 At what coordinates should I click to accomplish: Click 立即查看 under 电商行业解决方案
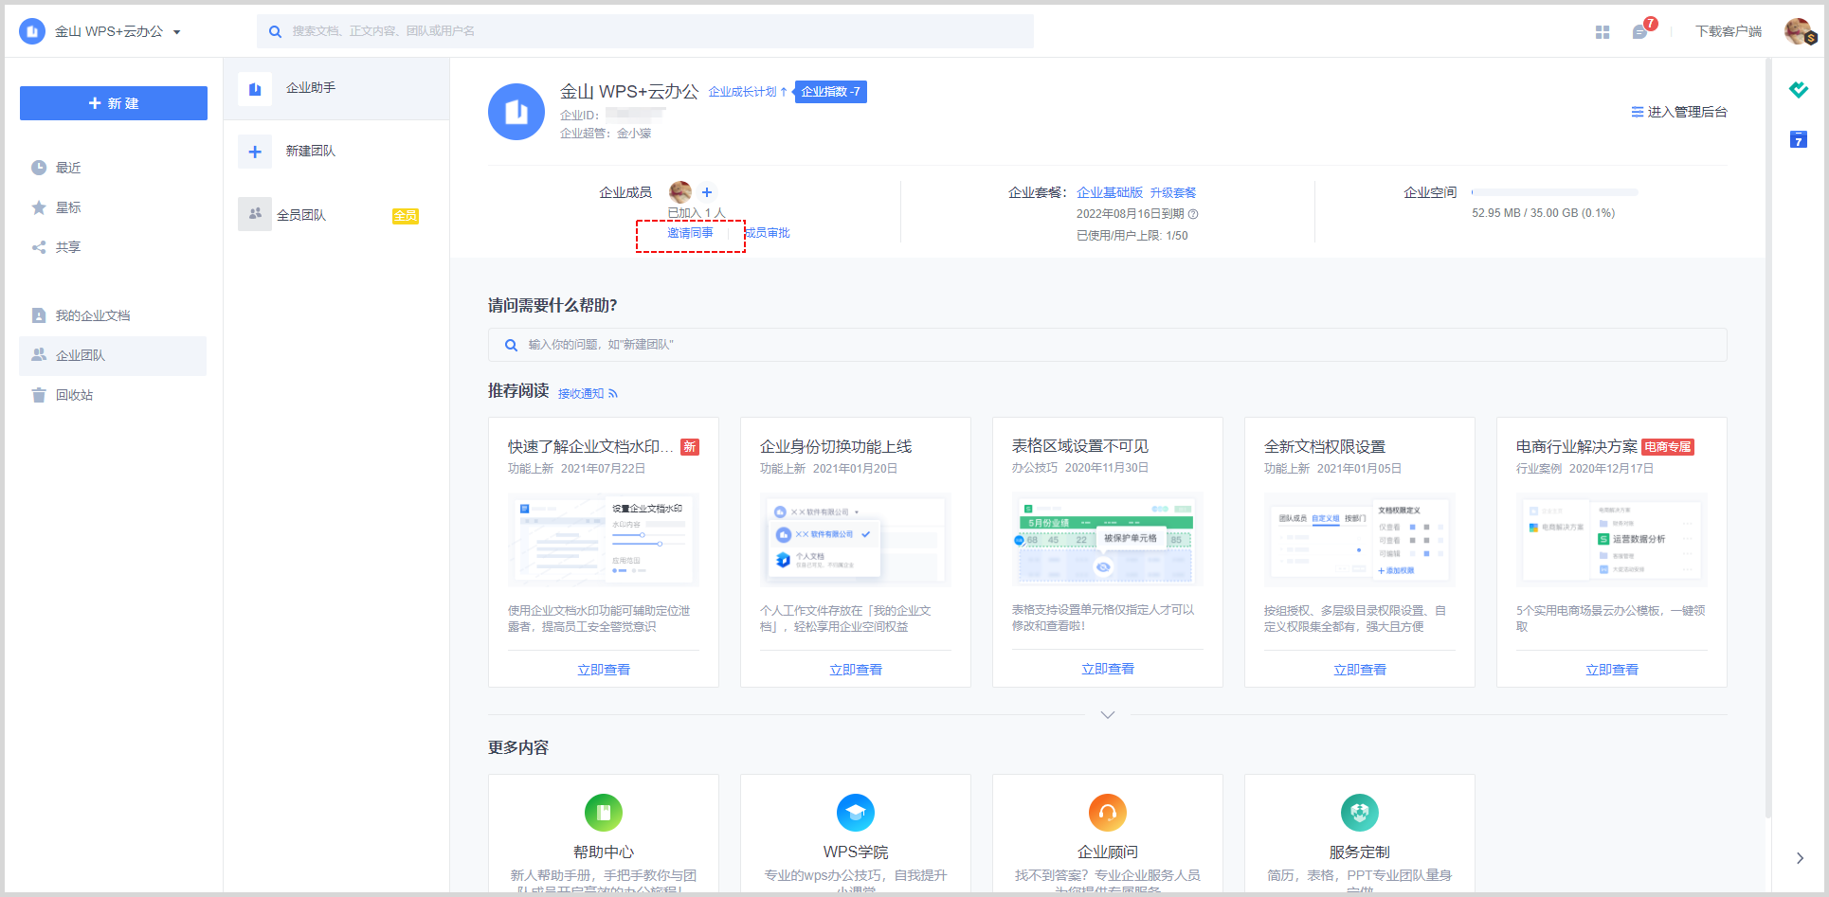(1612, 670)
